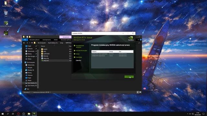Open 'Muzyka' in Explorer navigation tree
Image resolution: width=207 pixels, height=116 pixels.
pos(30,68)
